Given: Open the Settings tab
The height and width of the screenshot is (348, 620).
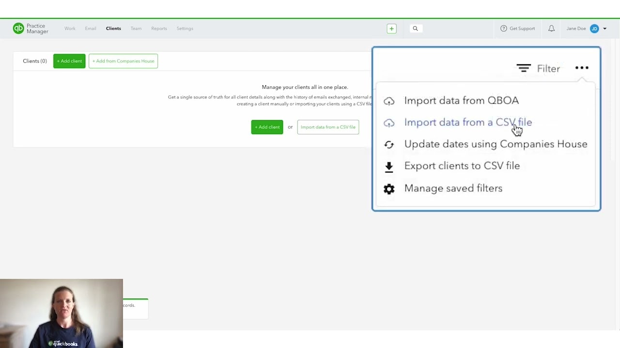Looking at the screenshot, I should [185, 29].
